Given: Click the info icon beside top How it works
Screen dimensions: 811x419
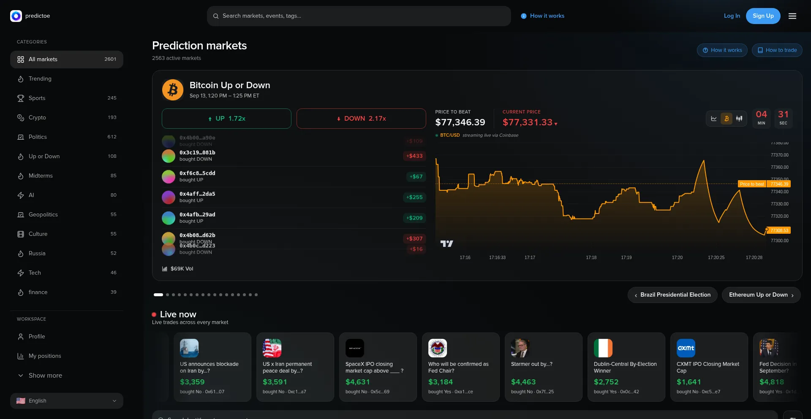Looking at the screenshot, I should 524,16.
